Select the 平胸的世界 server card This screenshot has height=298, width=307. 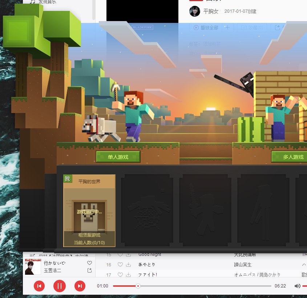click(89, 211)
